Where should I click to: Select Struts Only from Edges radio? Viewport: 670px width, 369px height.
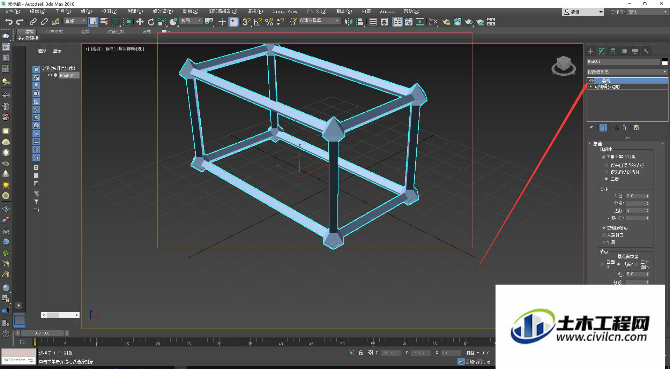[x=606, y=172]
